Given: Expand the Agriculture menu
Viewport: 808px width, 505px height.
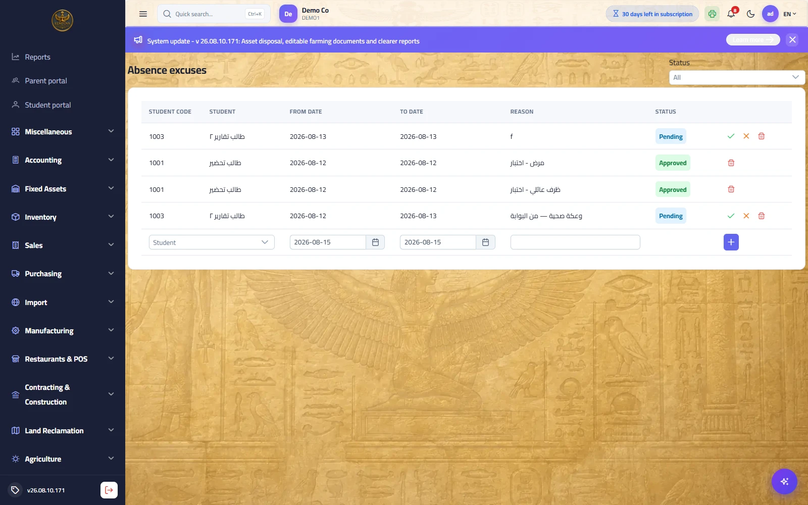Looking at the screenshot, I should [x=63, y=459].
